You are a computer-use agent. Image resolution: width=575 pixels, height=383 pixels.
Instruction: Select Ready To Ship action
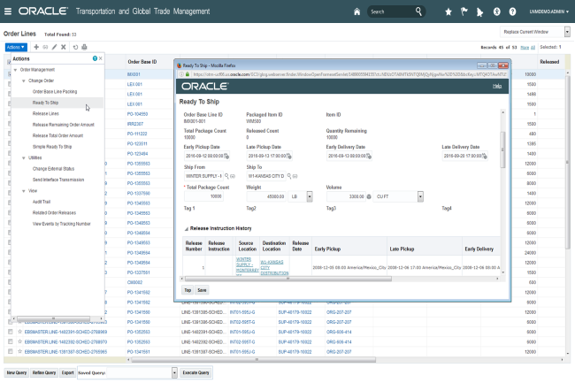pos(45,103)
